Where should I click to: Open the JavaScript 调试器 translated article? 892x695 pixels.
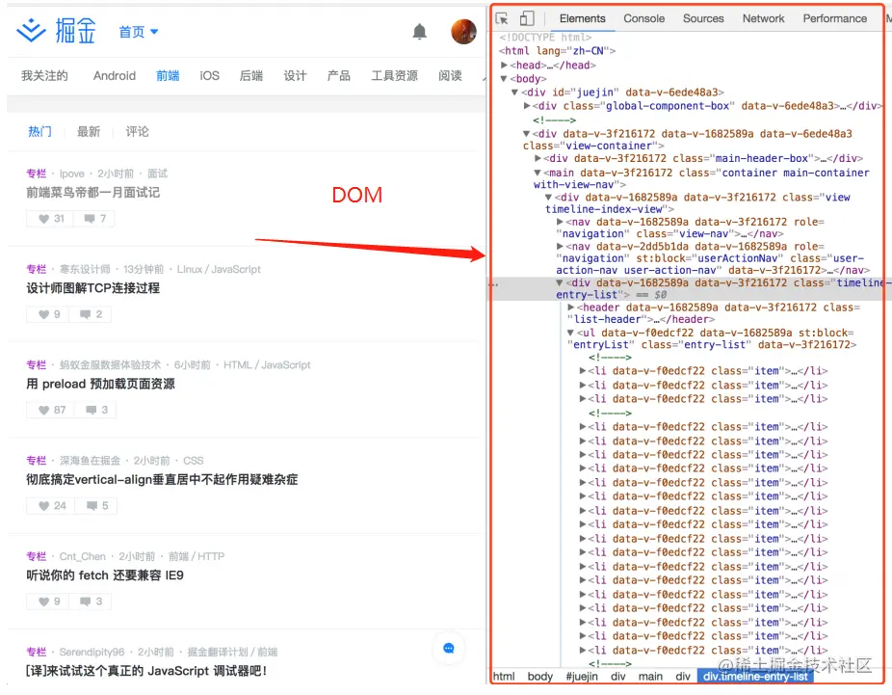(x=146, y=671)
